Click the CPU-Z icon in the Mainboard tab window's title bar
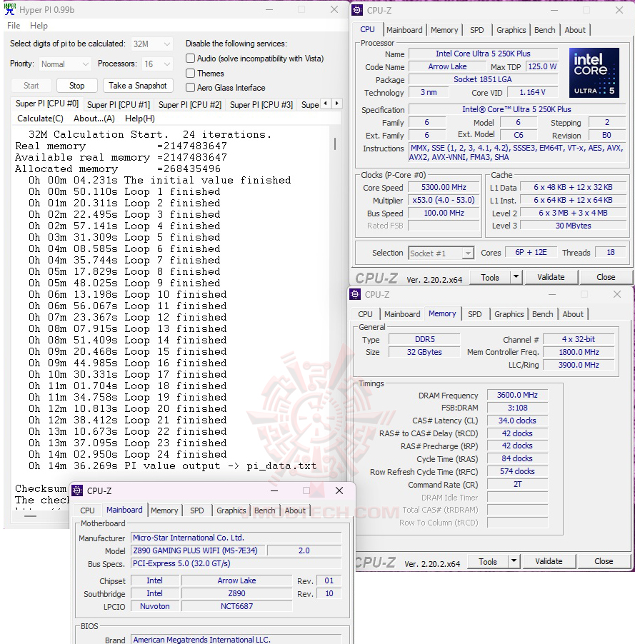The image size is (635, 644). [x=77, y=490]
